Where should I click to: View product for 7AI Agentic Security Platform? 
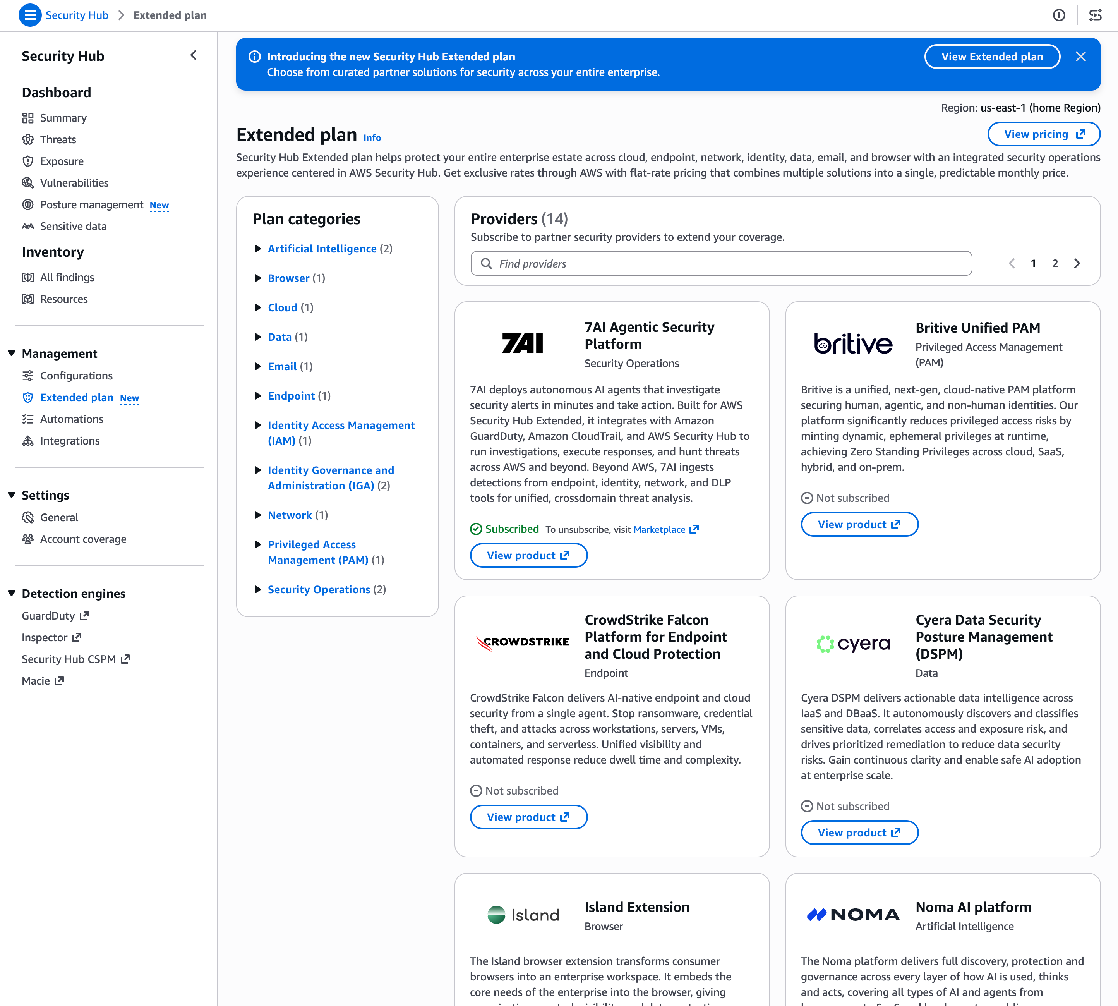pyautogui.click(x=528, y=555)
